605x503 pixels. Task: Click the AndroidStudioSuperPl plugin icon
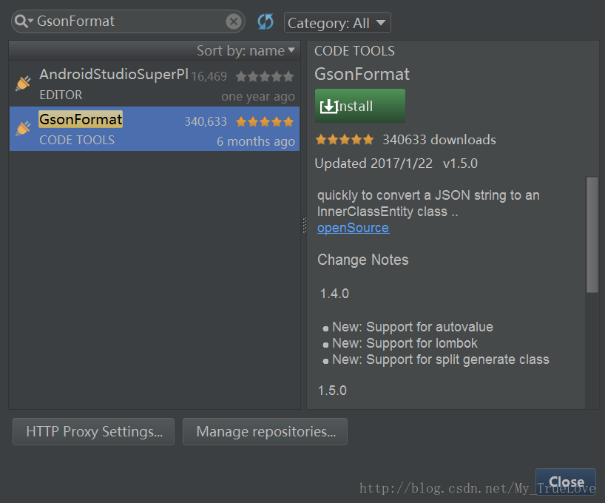tap(23, 84)
